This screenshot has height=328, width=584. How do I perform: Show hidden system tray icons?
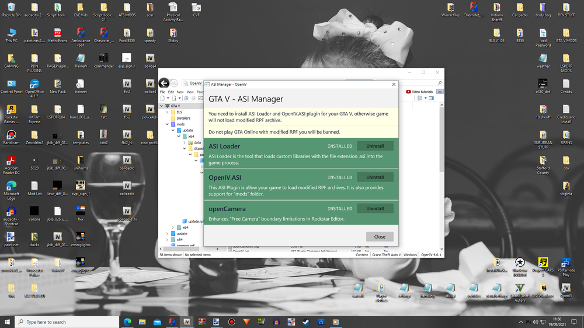(521, 322)
